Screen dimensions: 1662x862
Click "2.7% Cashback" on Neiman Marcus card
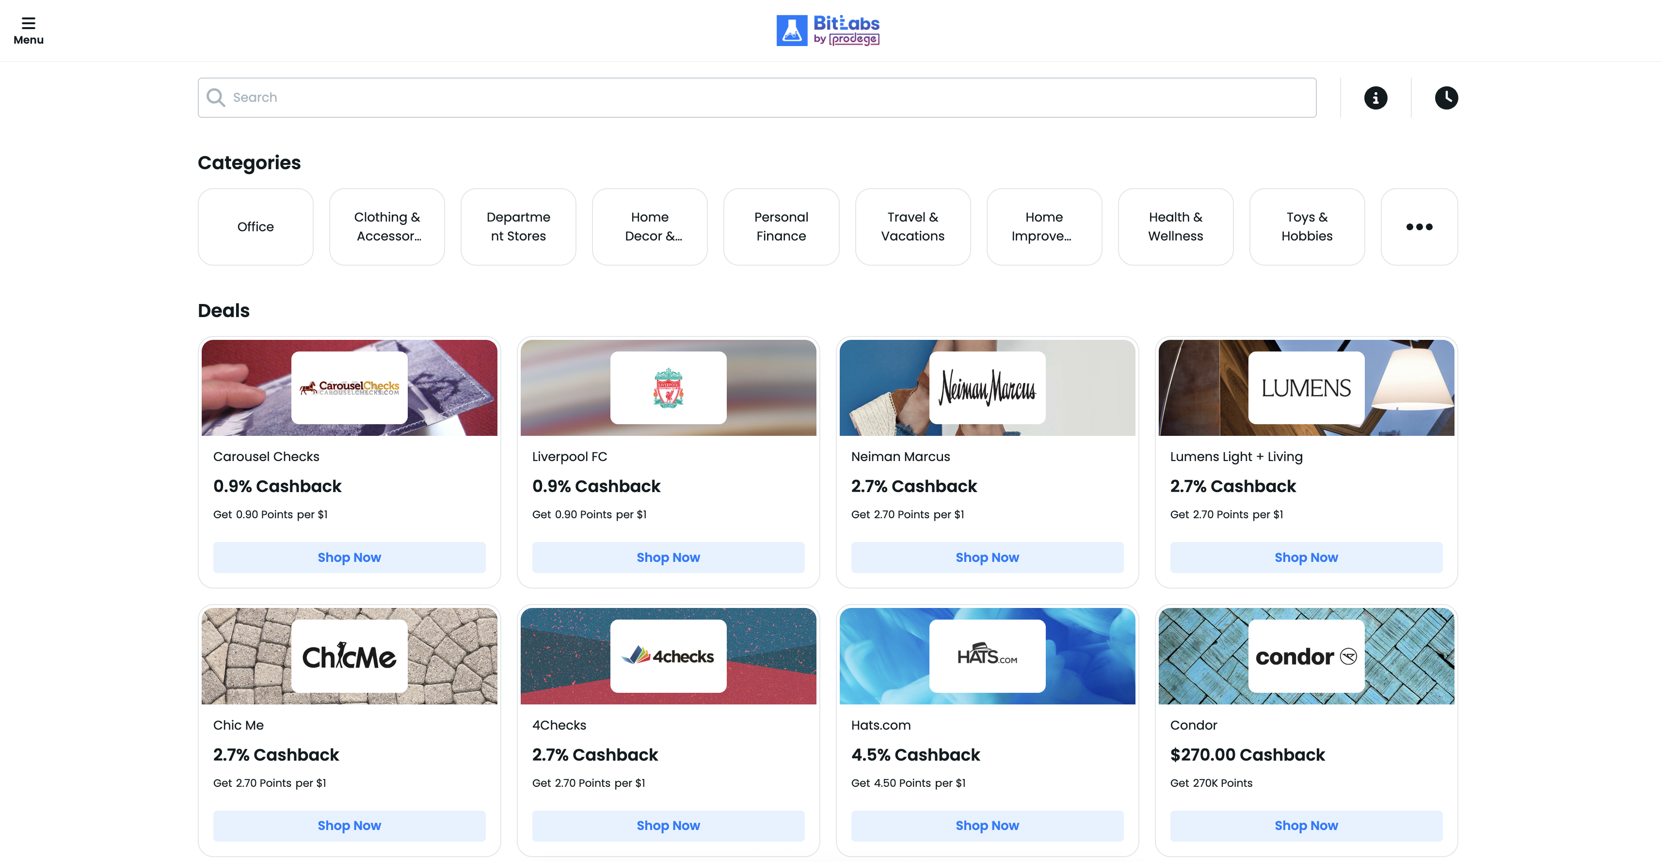tap(914, 486)
